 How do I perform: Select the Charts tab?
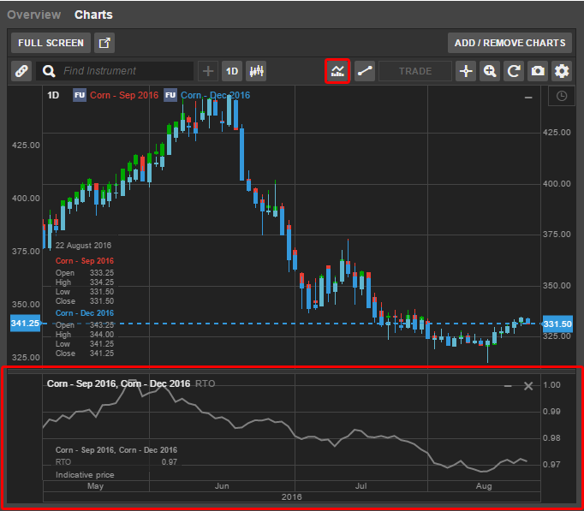click(93, 15)
